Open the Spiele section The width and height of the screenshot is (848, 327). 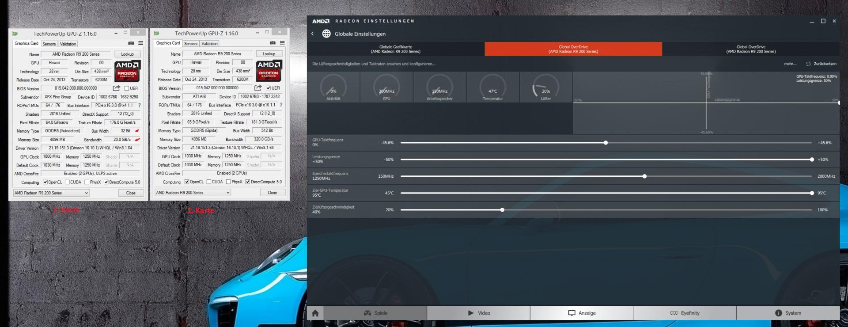pos(375,313)
